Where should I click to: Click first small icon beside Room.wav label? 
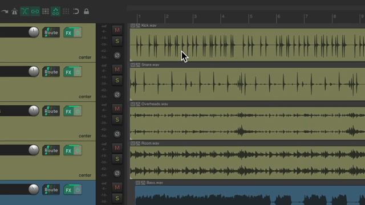coord(133,143)
